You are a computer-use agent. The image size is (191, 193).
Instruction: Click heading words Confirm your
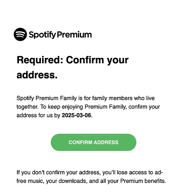tap(97, 60)
